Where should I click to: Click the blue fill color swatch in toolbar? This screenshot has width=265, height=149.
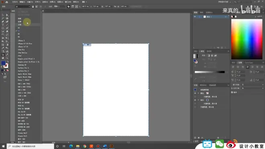coord(3,63)
